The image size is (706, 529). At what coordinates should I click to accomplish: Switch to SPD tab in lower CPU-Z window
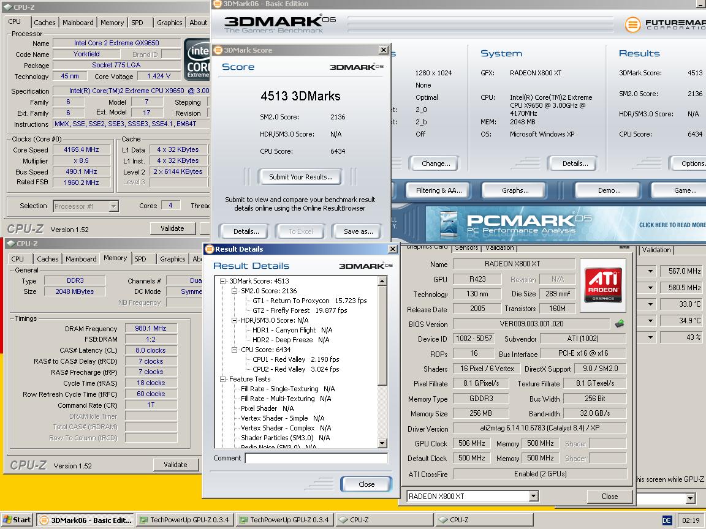pyautogui.click(x=140, y=258)
